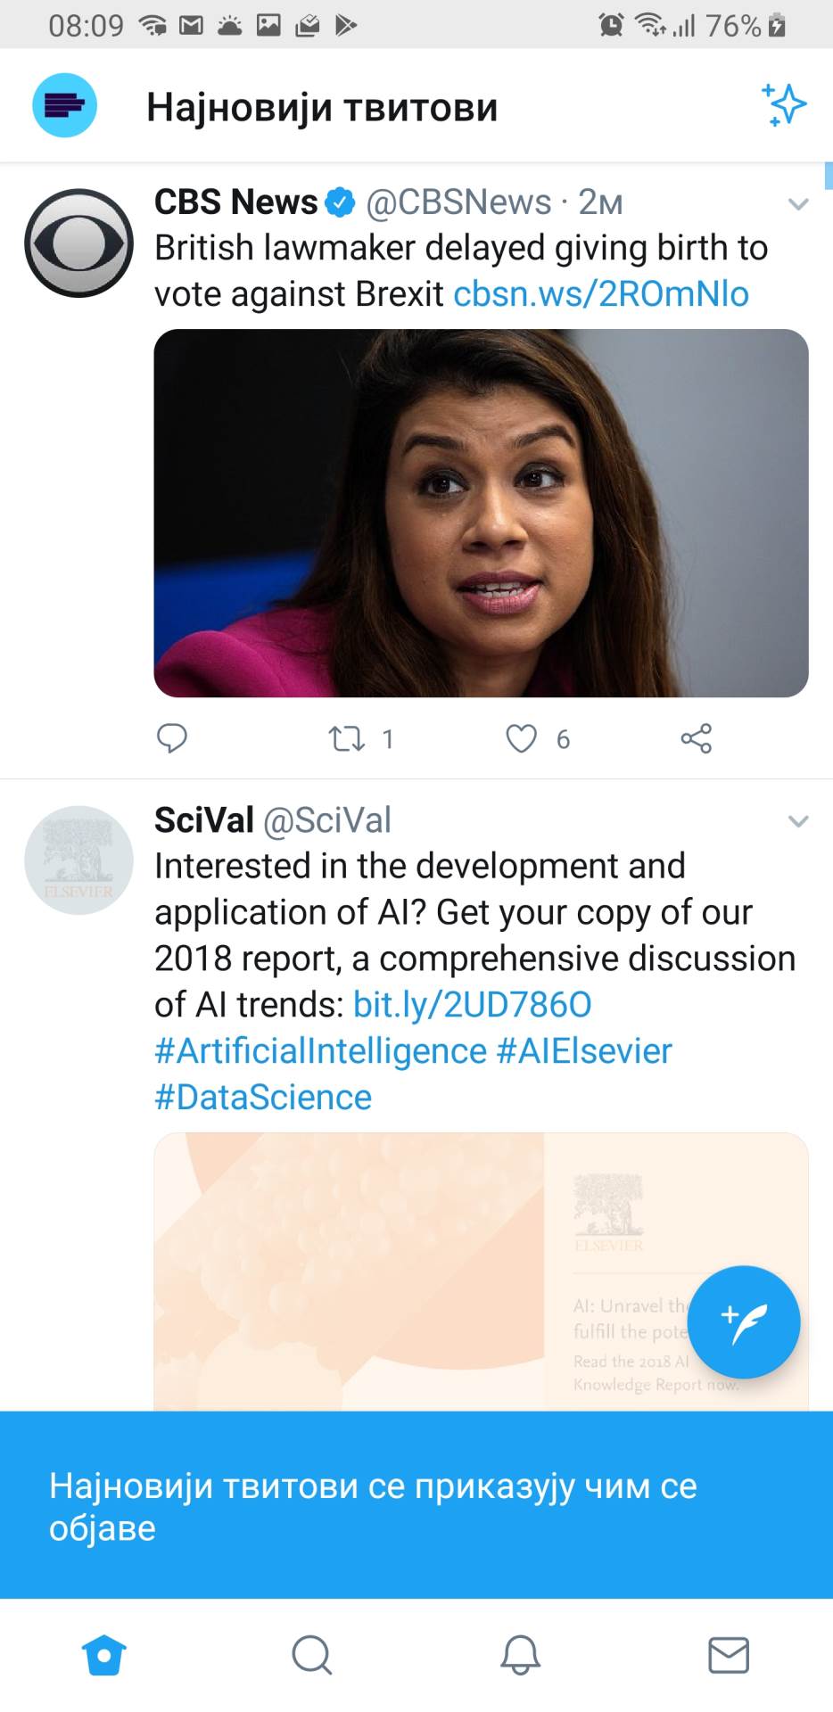Expand the CBS News tweet options chevron

[x=798, y=204]
